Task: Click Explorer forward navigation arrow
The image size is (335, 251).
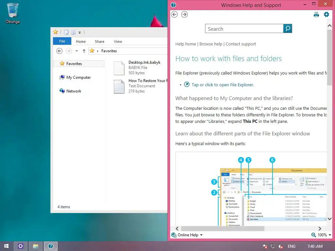Action: pyautogui.click(x=69, y=51)
